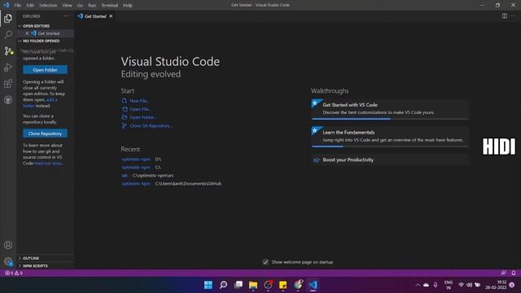Viewport: 521px width, 293px height.
Task: Open the Extensions view
Action: coord(8,84)
